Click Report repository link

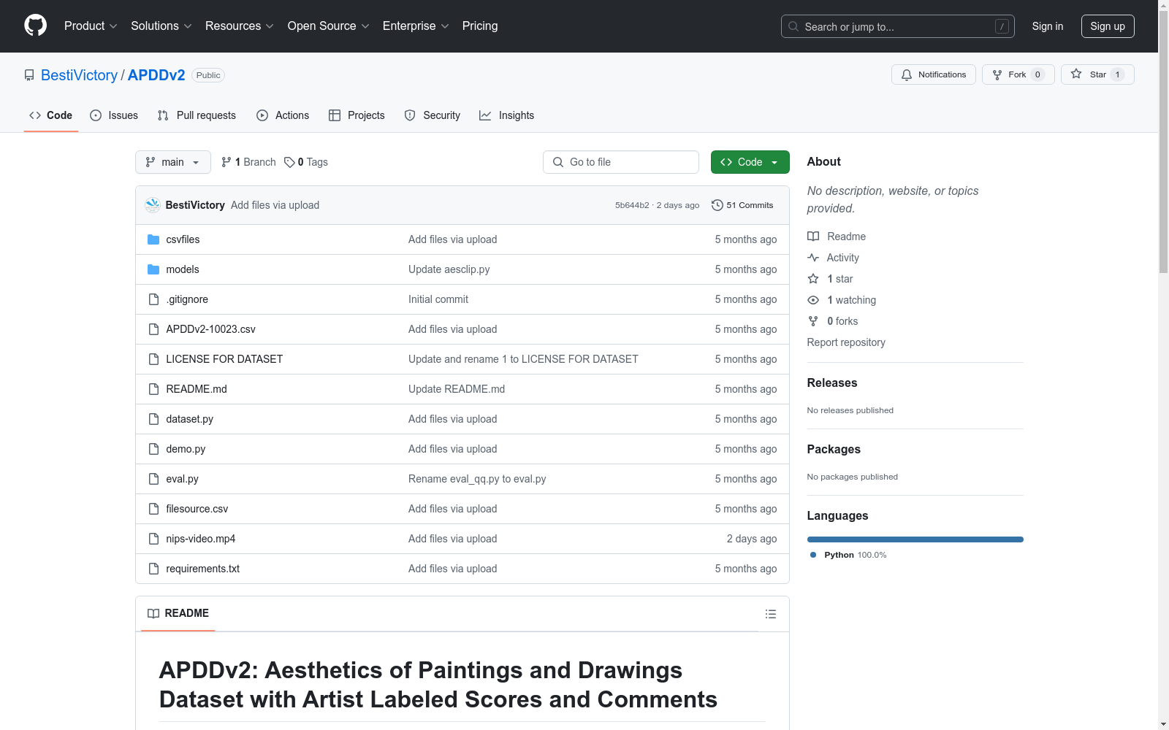(846, 342)
